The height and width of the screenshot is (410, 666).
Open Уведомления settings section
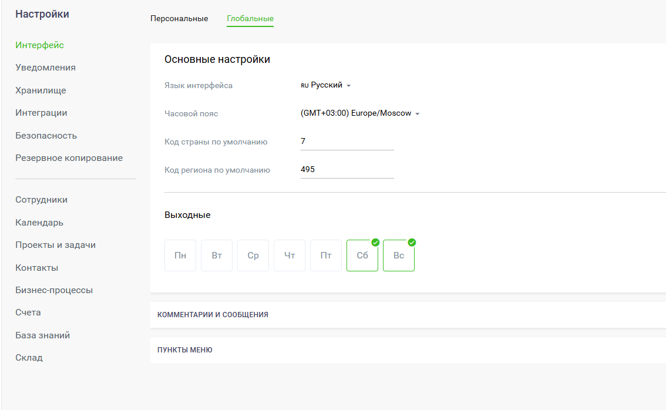pyautogui.click(x=45, y=68)
